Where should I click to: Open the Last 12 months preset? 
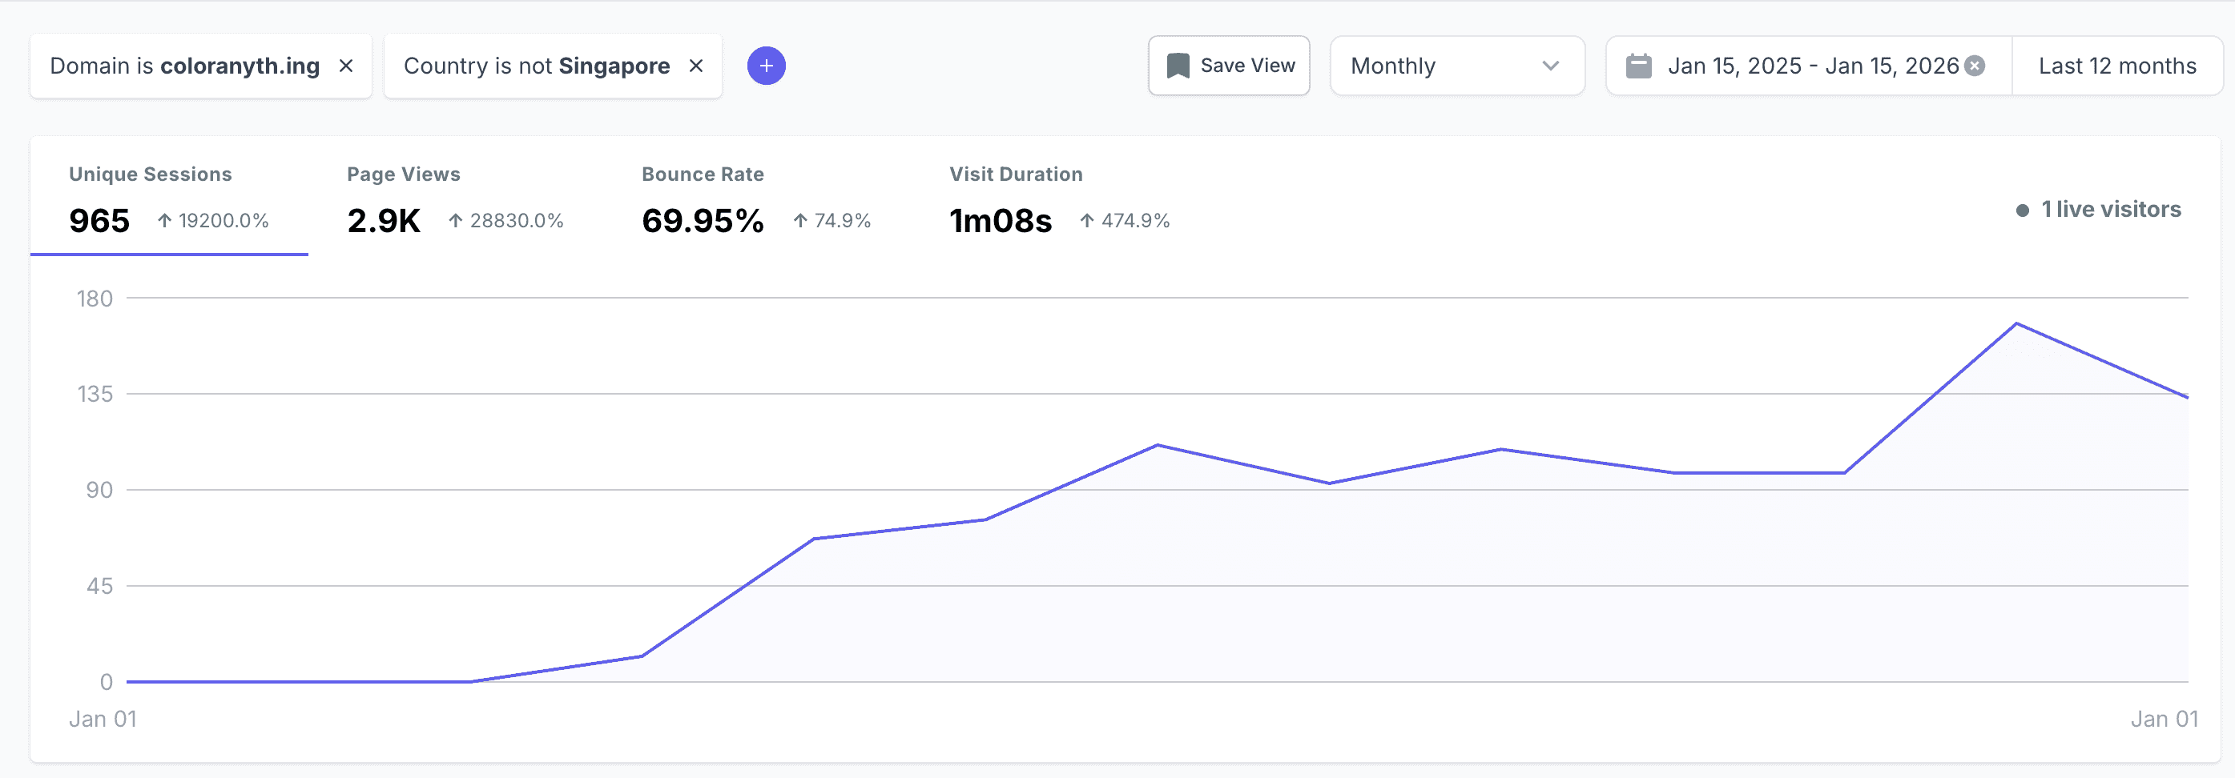2116,66
